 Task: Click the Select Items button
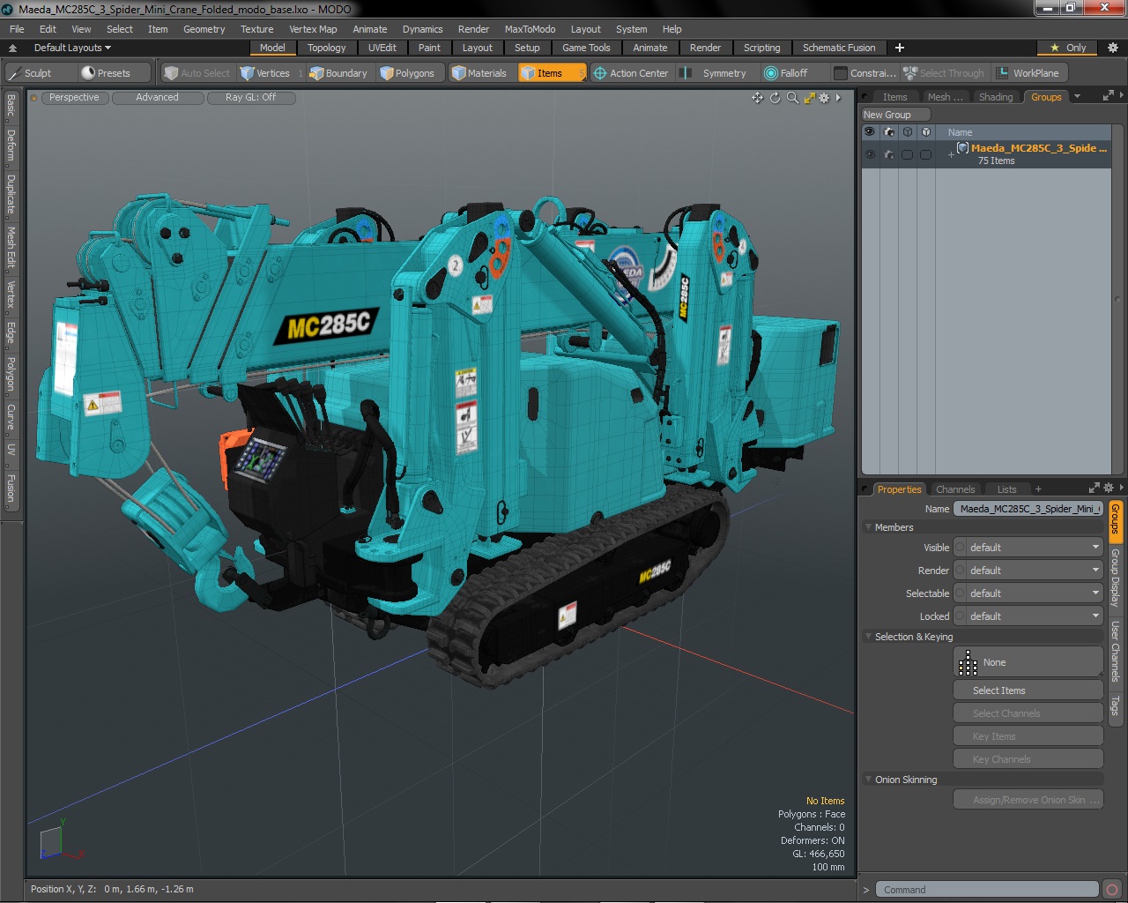pyautogui.click(x=1028, y=690)
